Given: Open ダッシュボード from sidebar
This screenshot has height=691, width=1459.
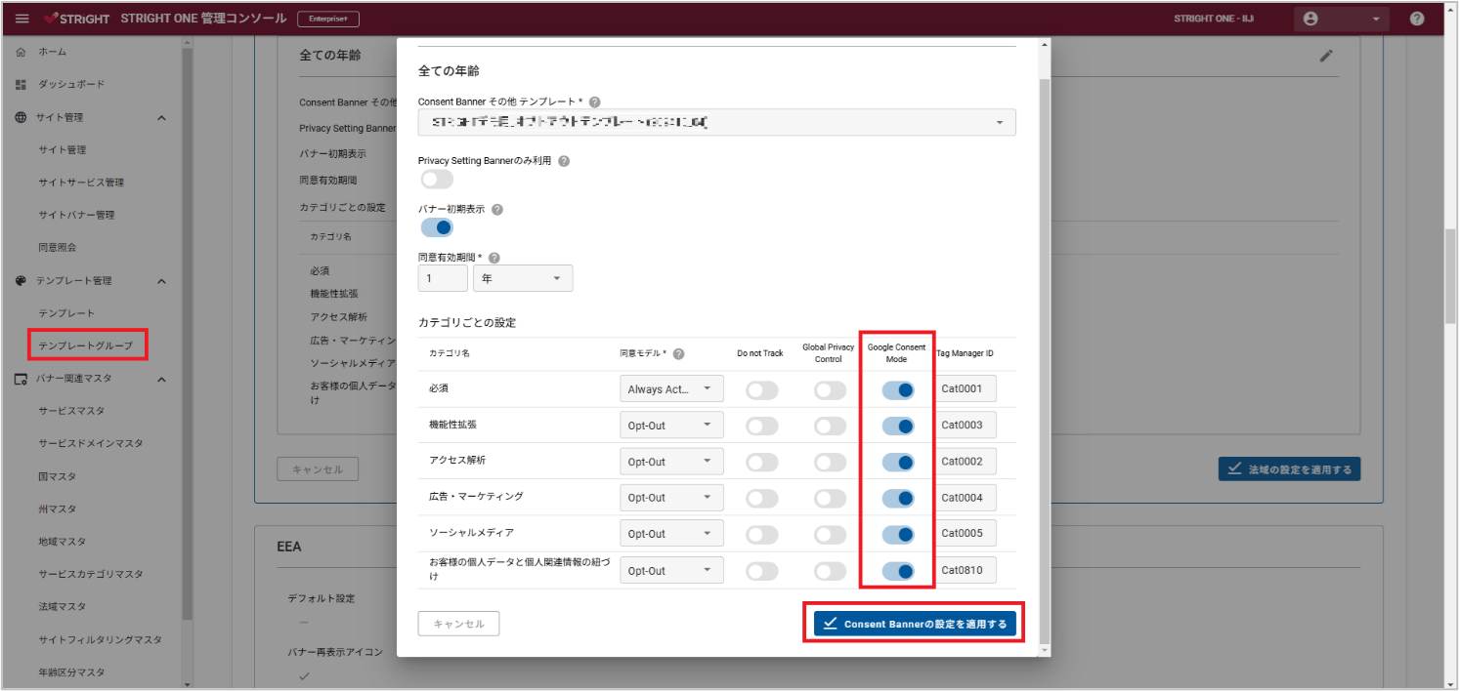Looking at the screenshot, I should pyautogui.click(x=71, y=85).
